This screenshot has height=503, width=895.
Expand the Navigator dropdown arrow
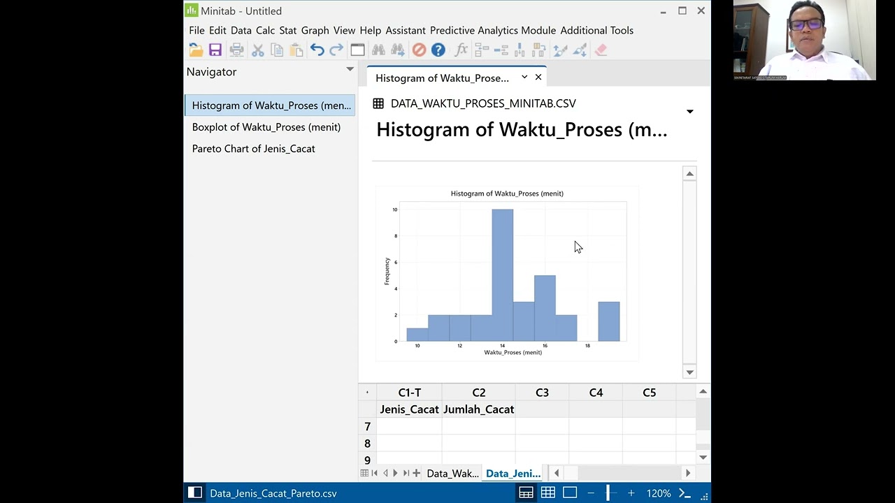pos(350,69)
